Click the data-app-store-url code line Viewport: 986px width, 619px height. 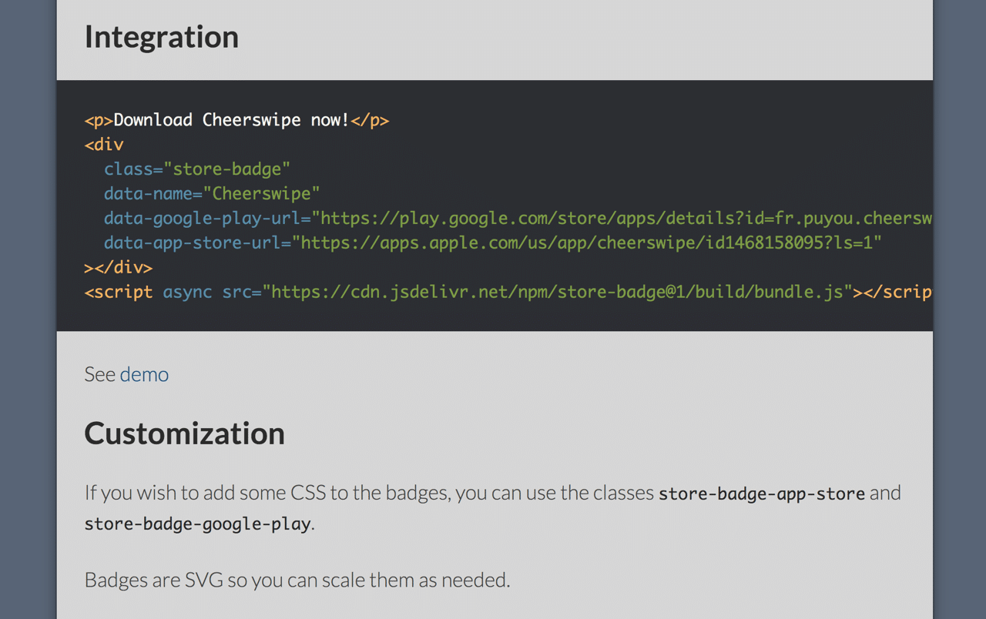point(493,243)
